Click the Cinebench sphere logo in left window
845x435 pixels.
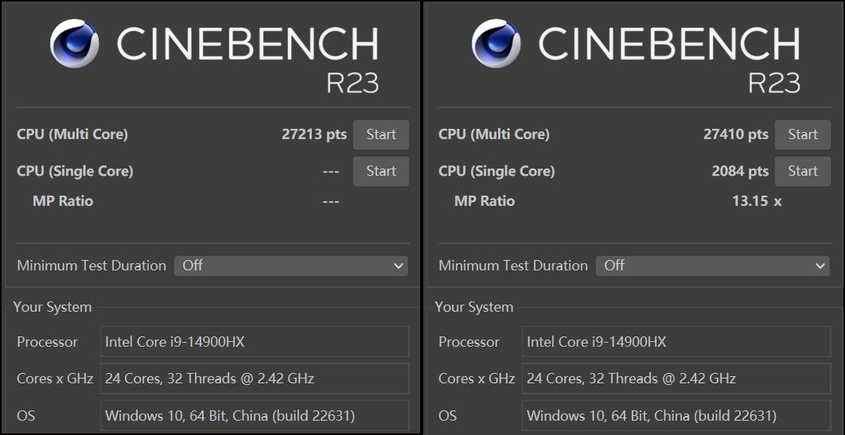[x=74, y=44]
